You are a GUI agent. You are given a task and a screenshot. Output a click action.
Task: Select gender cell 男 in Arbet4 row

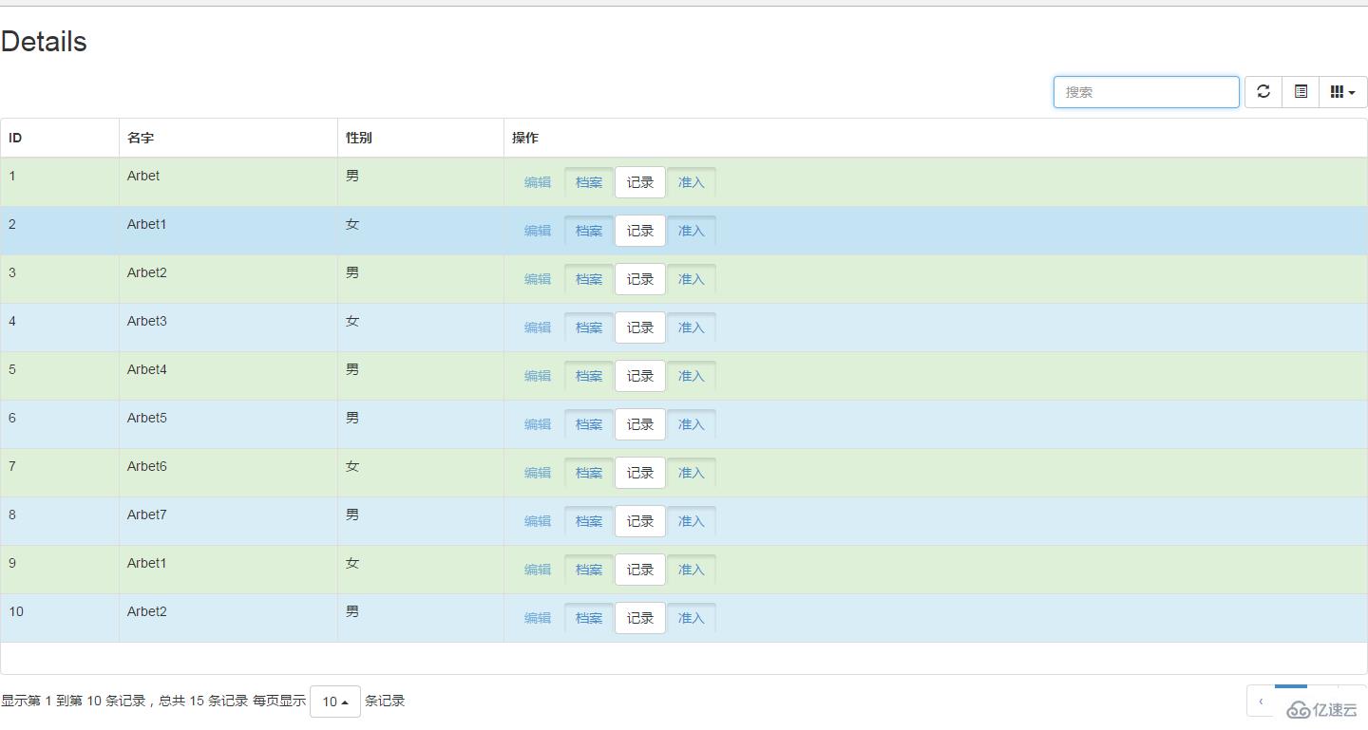click(421, 376)
